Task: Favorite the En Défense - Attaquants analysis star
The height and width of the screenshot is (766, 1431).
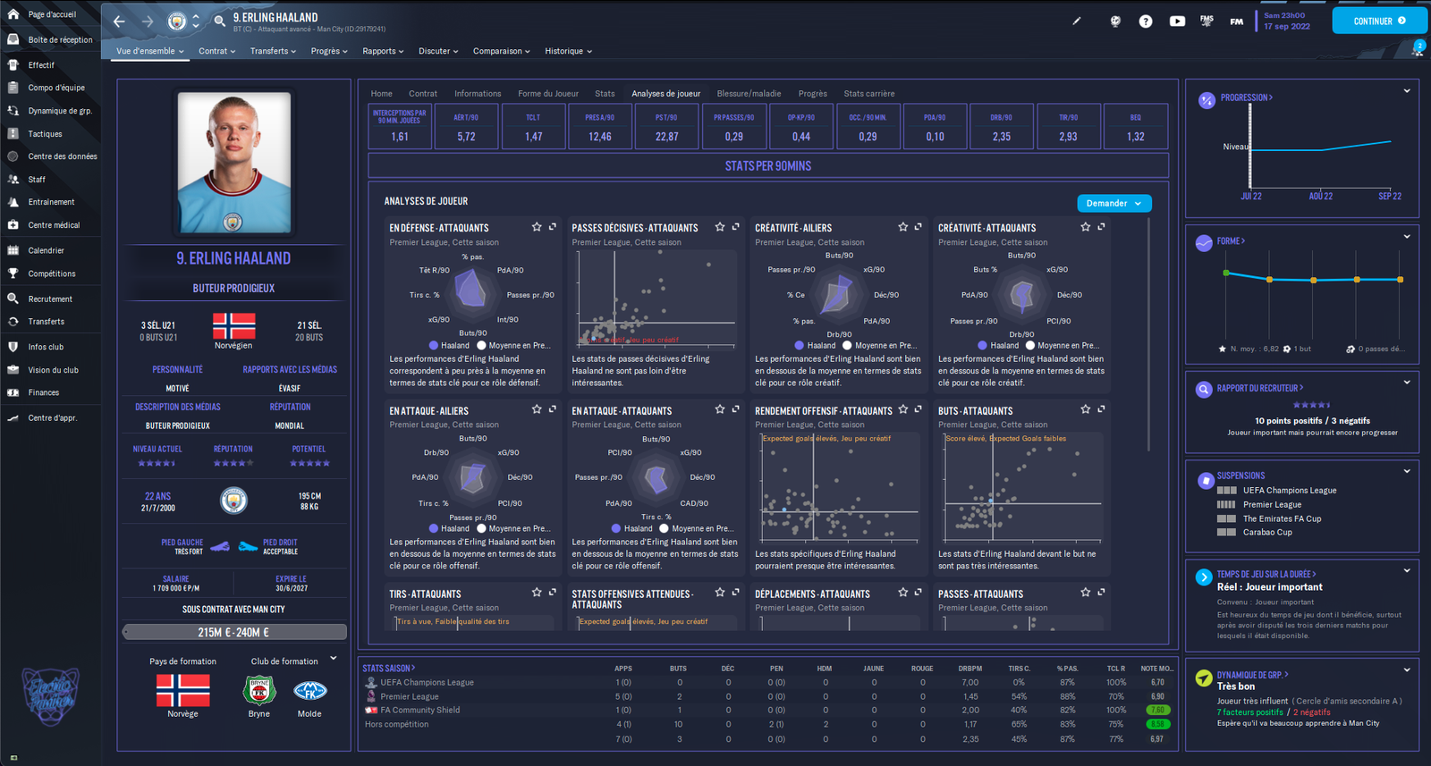Action: pos(537,227)
